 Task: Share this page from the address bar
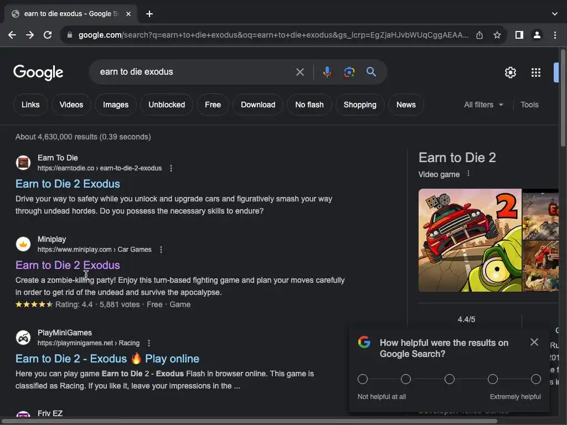[480, 35]
